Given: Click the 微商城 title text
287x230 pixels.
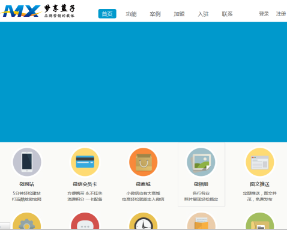Looking at the screenshot, I should click(143, 184).
